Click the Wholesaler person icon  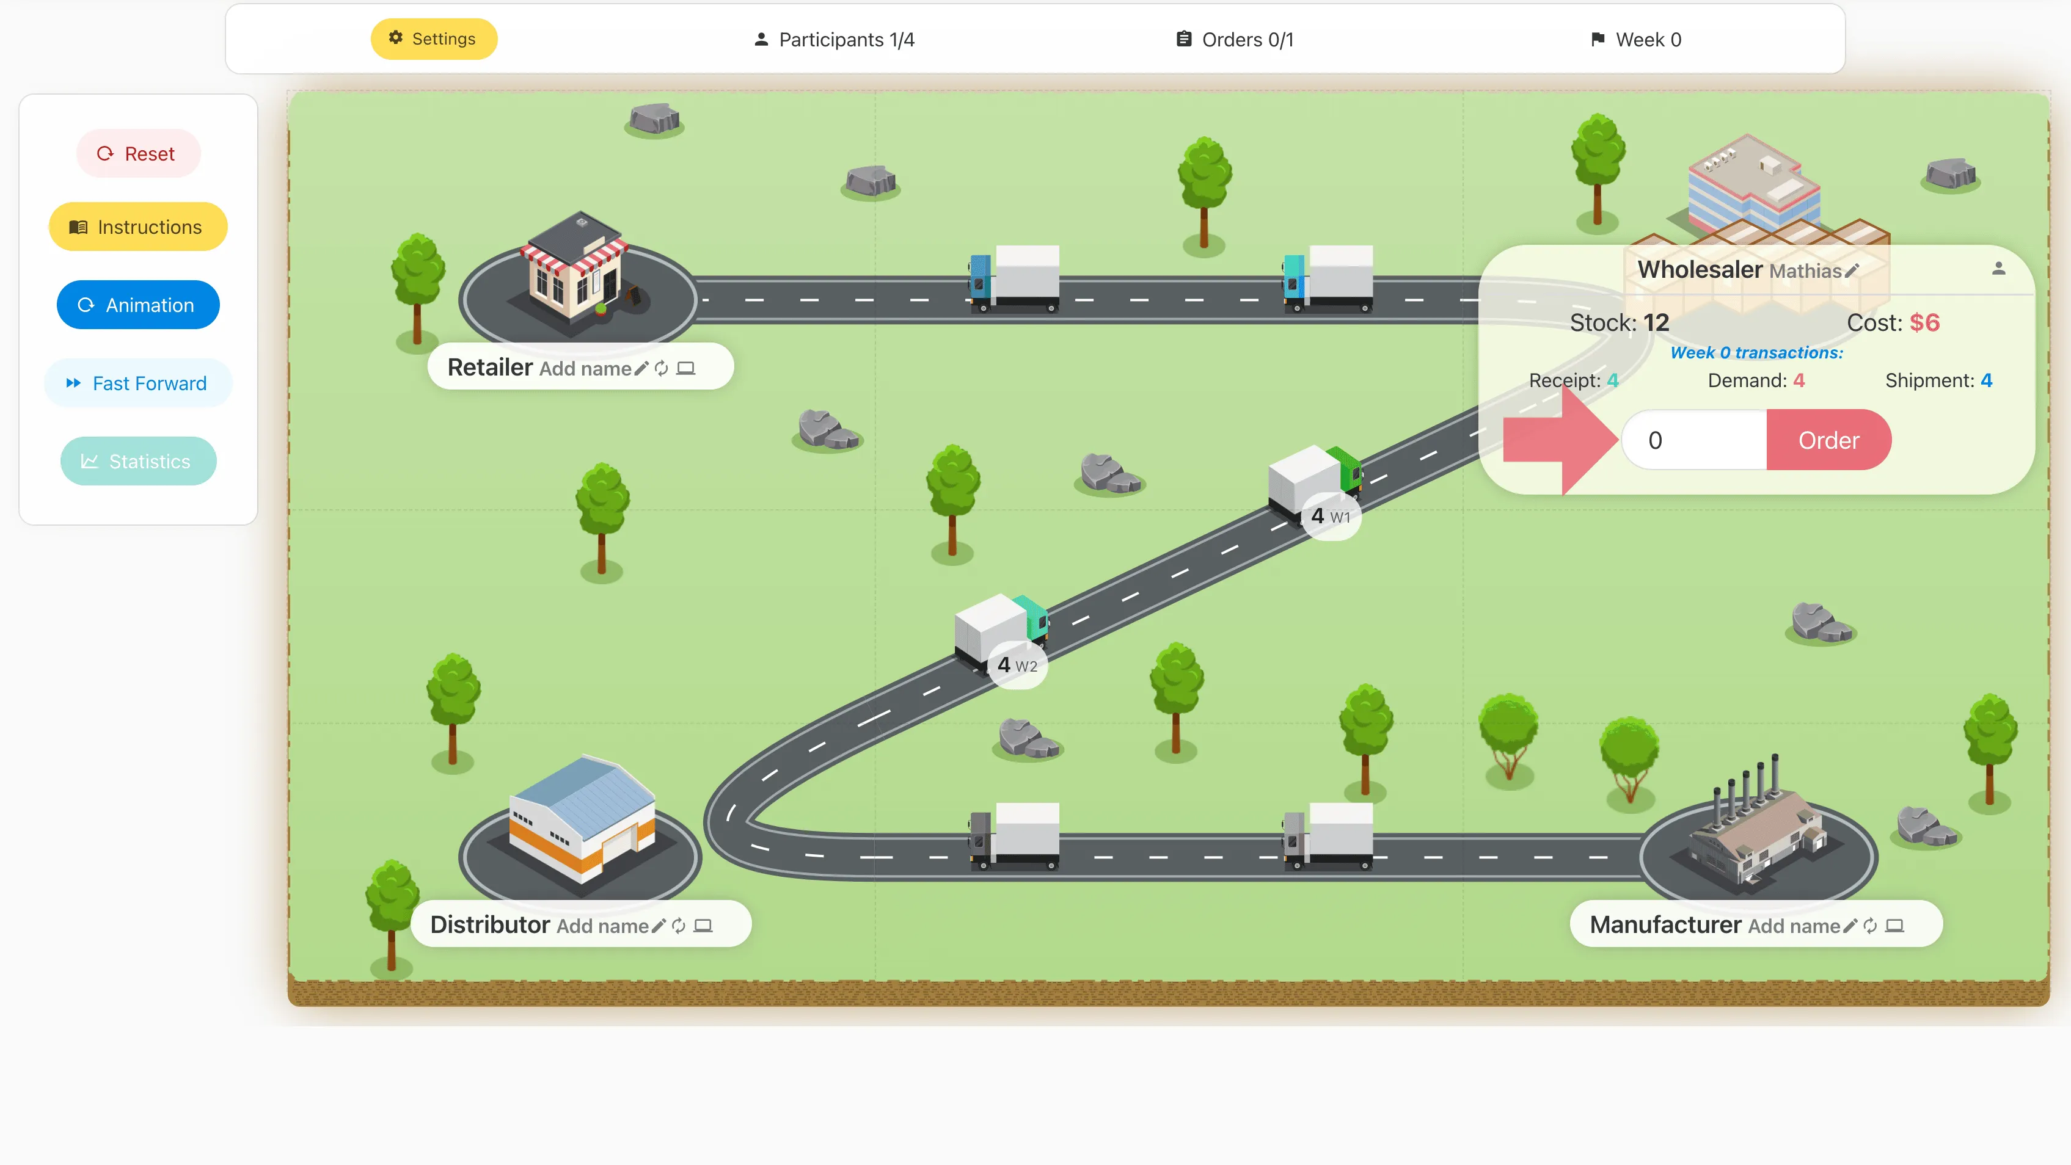[1999, 269]
